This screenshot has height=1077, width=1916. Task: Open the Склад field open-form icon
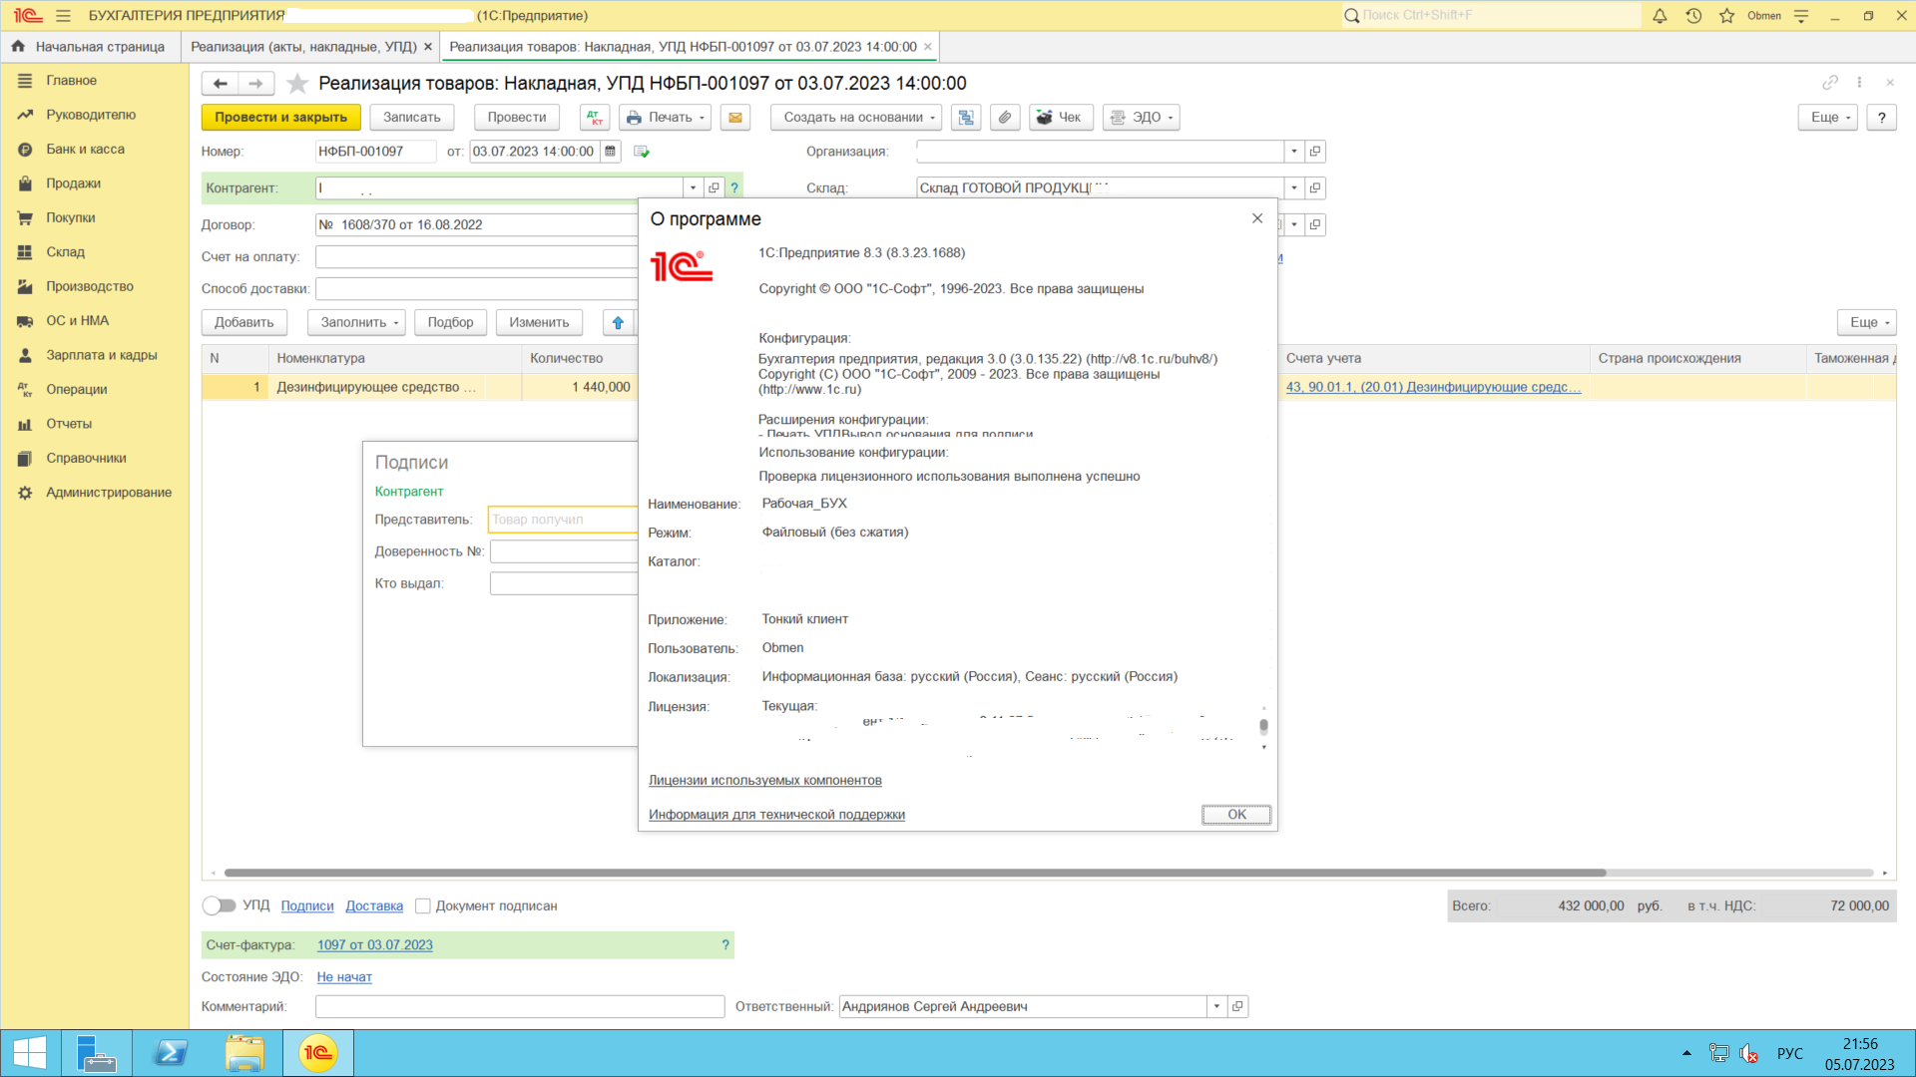[1315, 188]
